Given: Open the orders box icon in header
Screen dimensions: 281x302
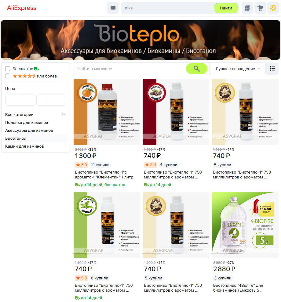Looking at the screenshot, I should pos(247,8).
